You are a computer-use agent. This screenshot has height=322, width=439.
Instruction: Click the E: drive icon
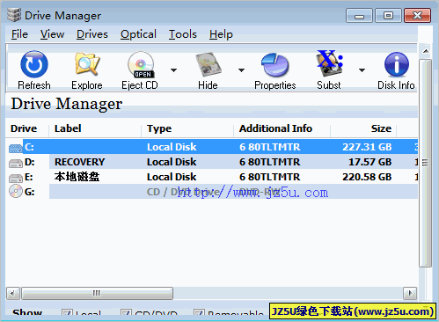tap(16, 178)
